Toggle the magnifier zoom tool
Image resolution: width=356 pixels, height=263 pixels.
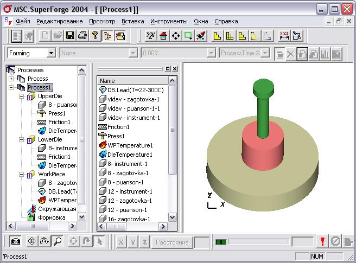(x=57, y=241)
